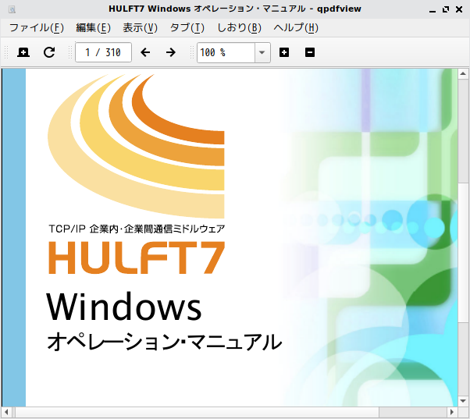Click the qpdfview app icon in the title bar
This screenshot has height=419, width=470.
point(12,9)
